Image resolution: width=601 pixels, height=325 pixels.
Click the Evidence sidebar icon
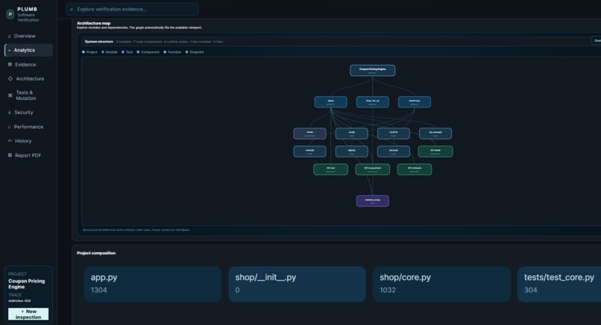coord(10,64)
